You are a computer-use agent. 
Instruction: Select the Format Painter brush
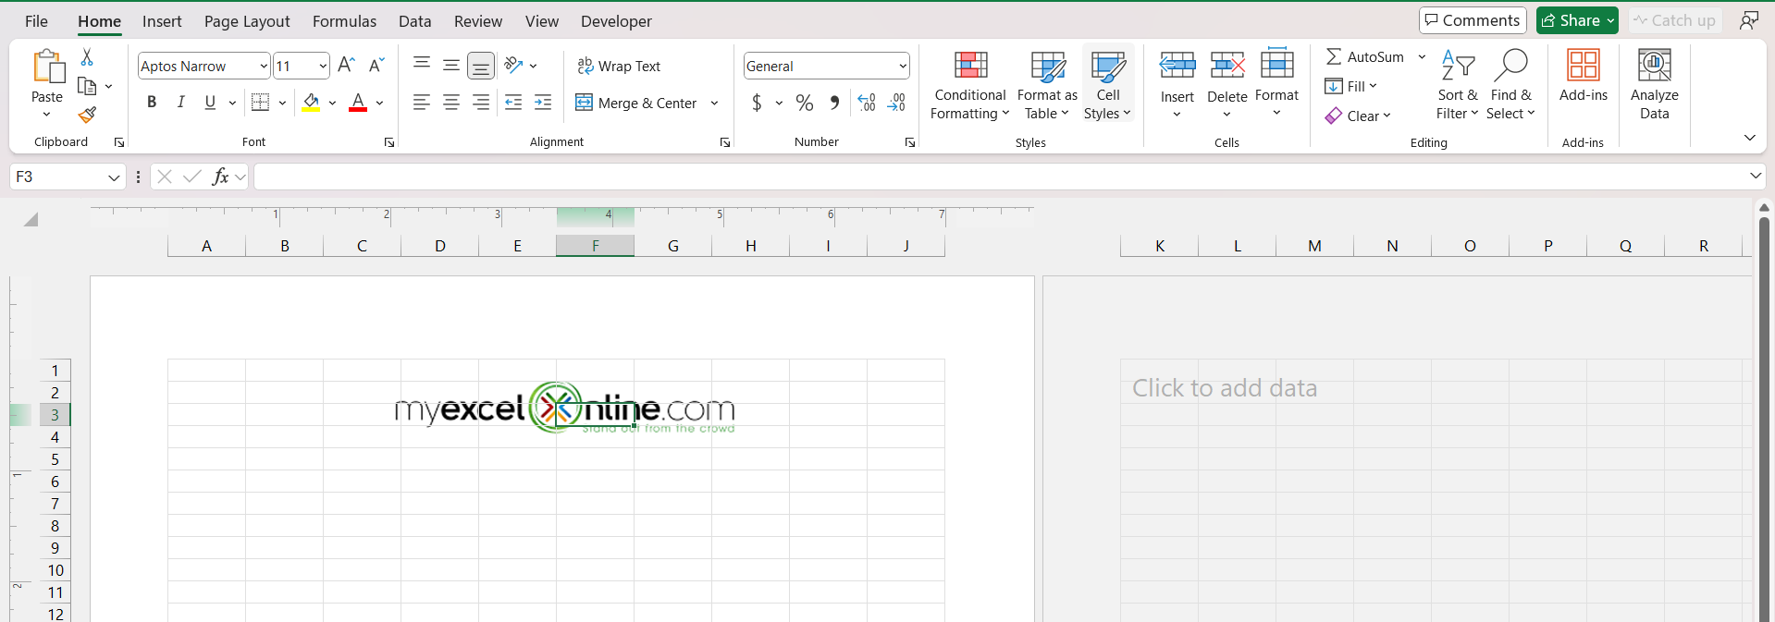(87, 115)
